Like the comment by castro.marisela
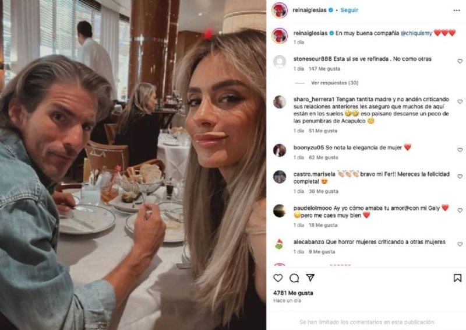The height and width of the screenshot is (330, 466). click(x=460, y=177)
